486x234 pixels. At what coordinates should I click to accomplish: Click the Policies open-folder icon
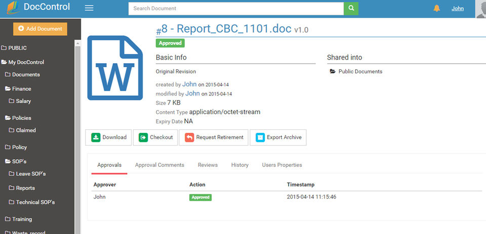[x=8, y=118]
